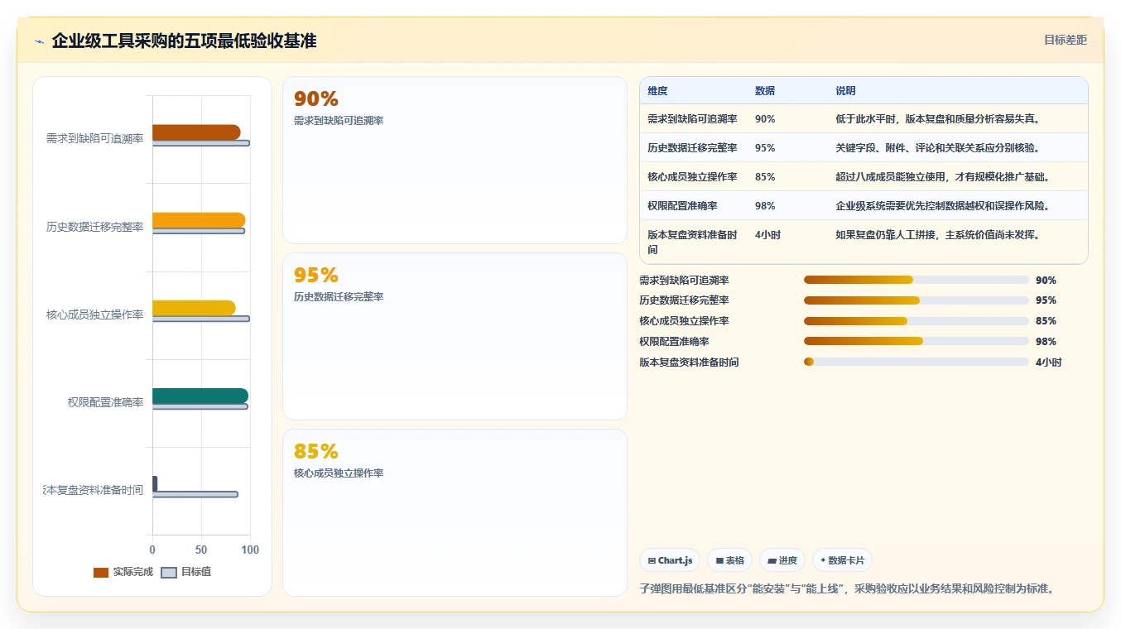Toggle the 目标值 legend swatch

click(x=169, y=572)
